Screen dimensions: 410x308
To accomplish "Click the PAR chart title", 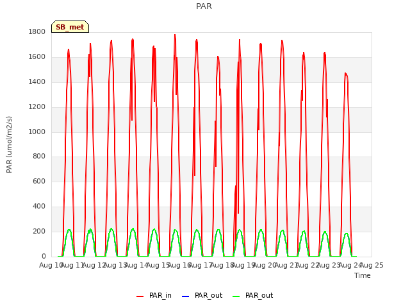I will pyautogui.click(x=204, y=6).
